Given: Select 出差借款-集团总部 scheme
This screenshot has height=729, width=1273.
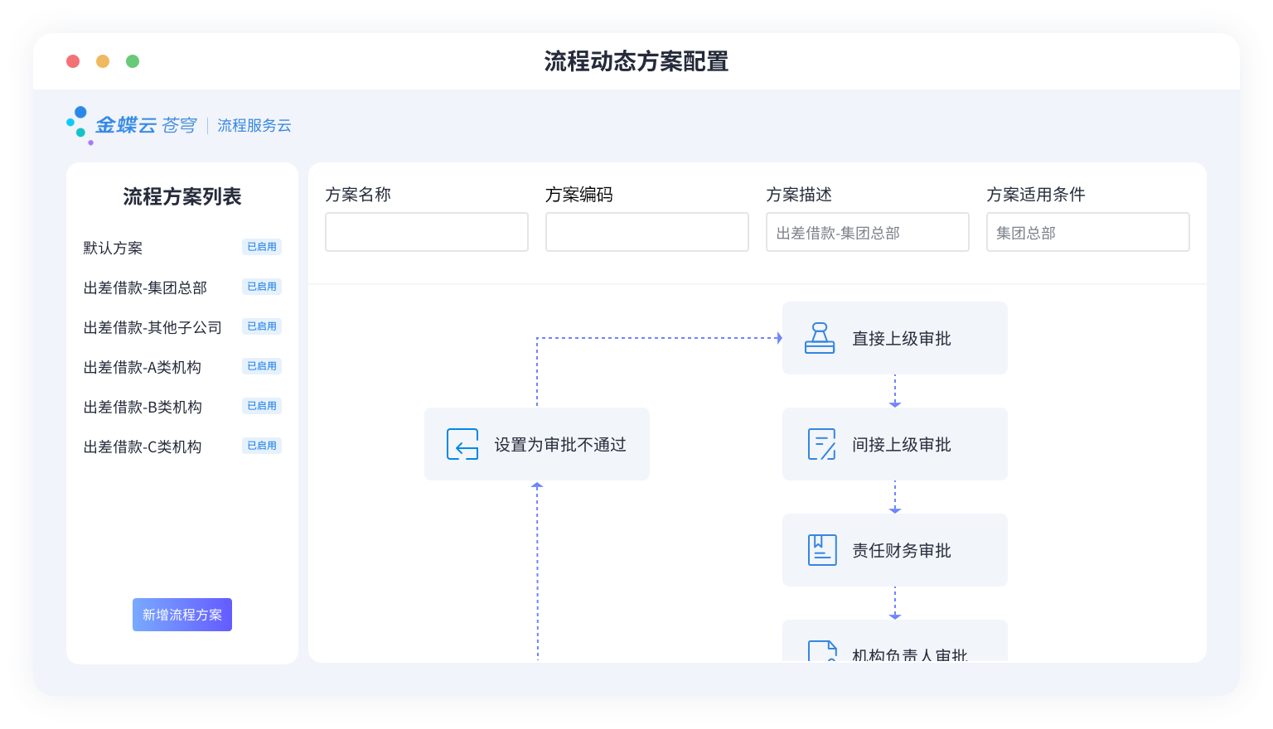Looking at the screenshot, I should pyautogui.click(x=145, y=287).
